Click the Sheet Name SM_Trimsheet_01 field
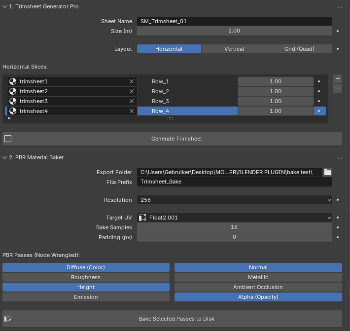This screenshot has height=331, width=350. click(x=235, y=21)
